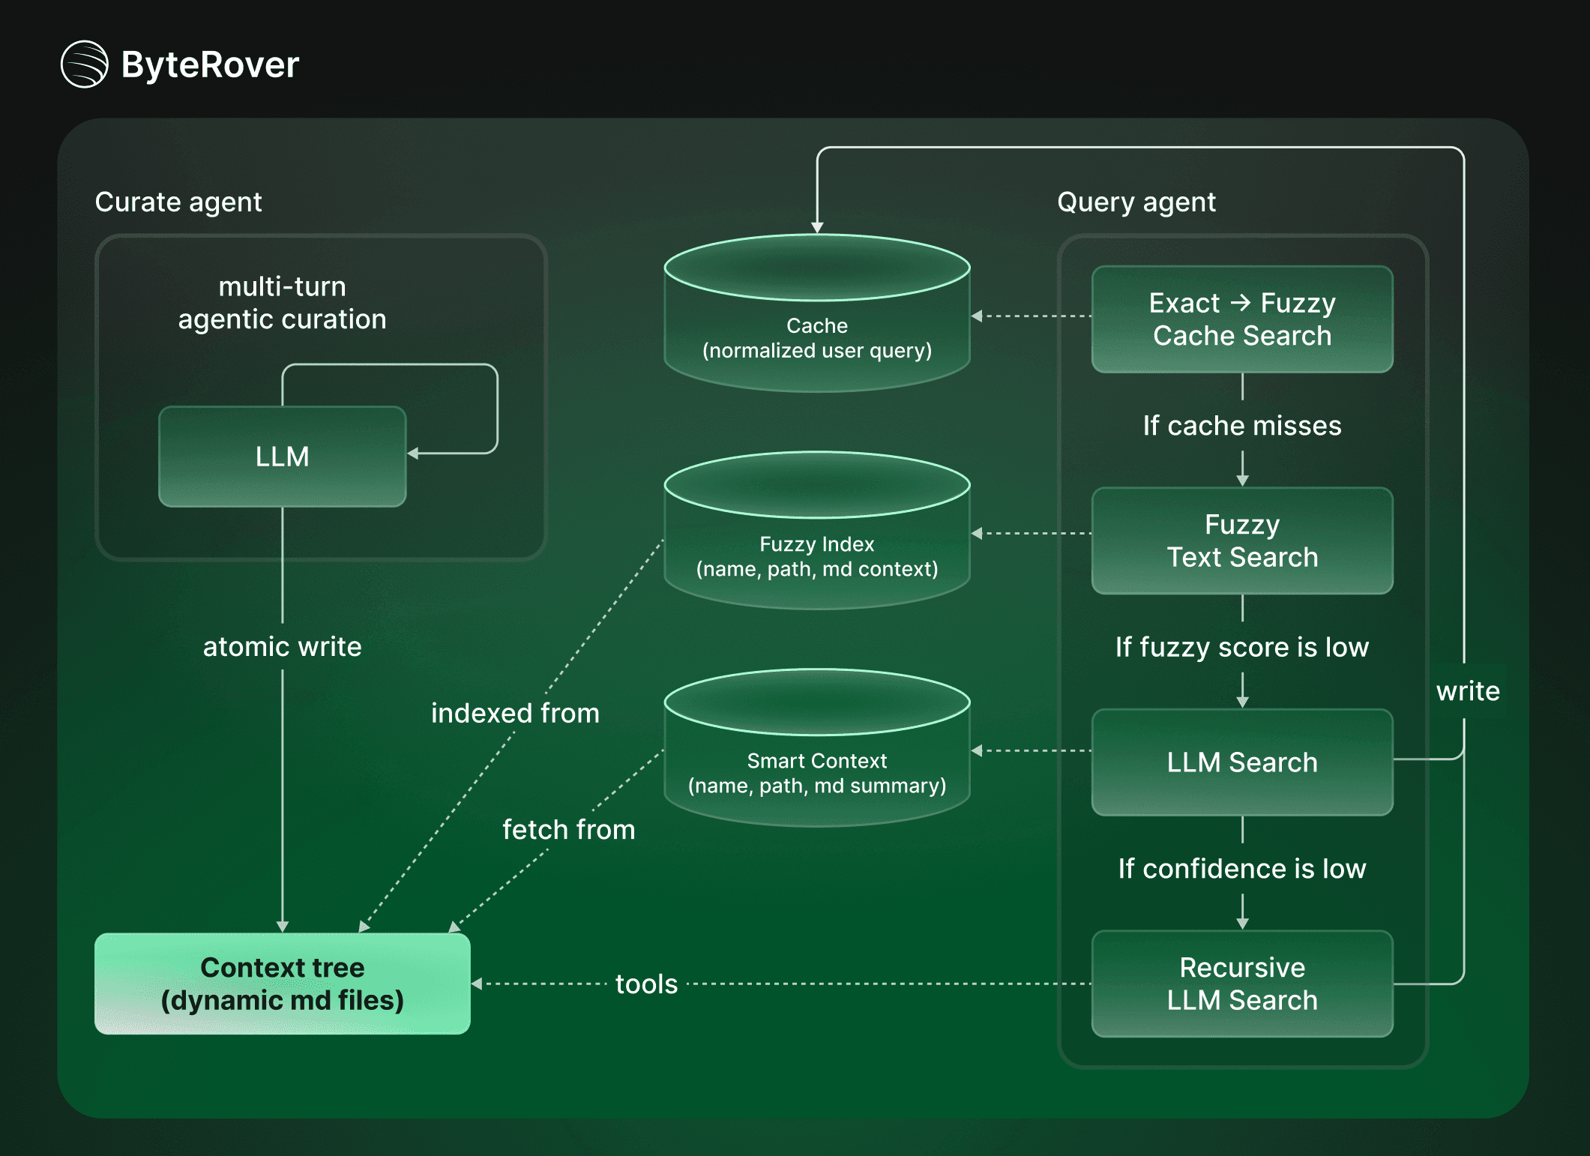
Task: Click the Recursive LLM Search box
Action: point(1241,984)
